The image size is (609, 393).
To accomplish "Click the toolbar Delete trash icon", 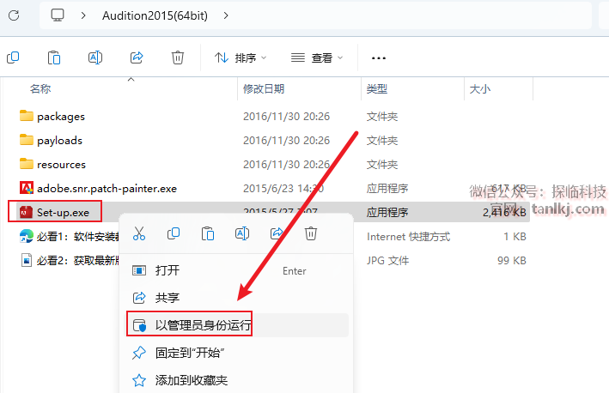I will click(178, 57).
